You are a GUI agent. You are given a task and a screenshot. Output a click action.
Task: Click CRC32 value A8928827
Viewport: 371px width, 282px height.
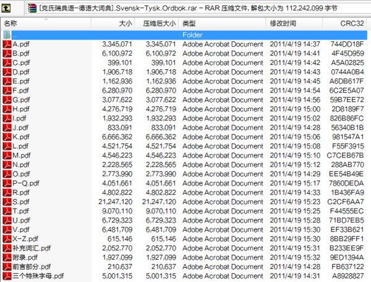point(348,276)
